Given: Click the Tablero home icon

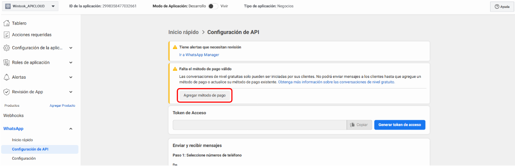Looking at the screenshot, I should pyautogui.click(x=6, y=23).
